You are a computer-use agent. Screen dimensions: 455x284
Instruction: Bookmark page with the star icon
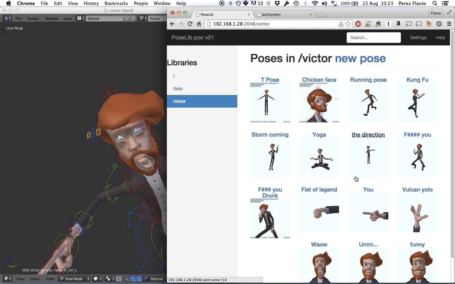point(348,24)
